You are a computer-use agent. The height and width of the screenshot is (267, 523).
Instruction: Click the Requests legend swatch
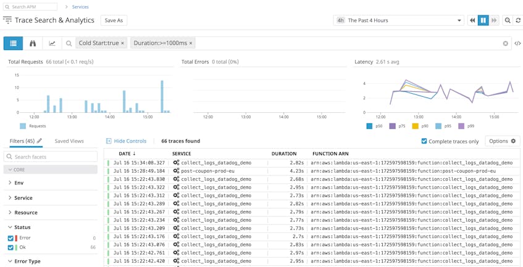[23, 126]
